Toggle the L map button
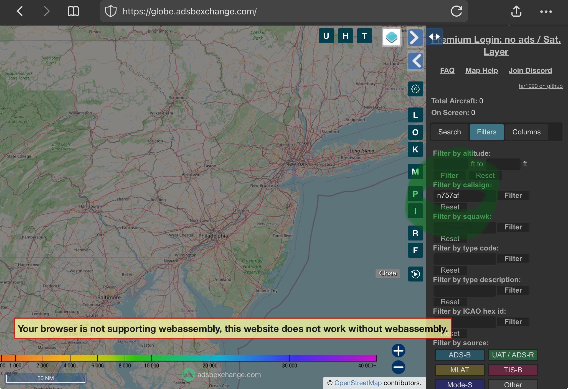This screenshot has width=568, height=389. tap(415, 115)
